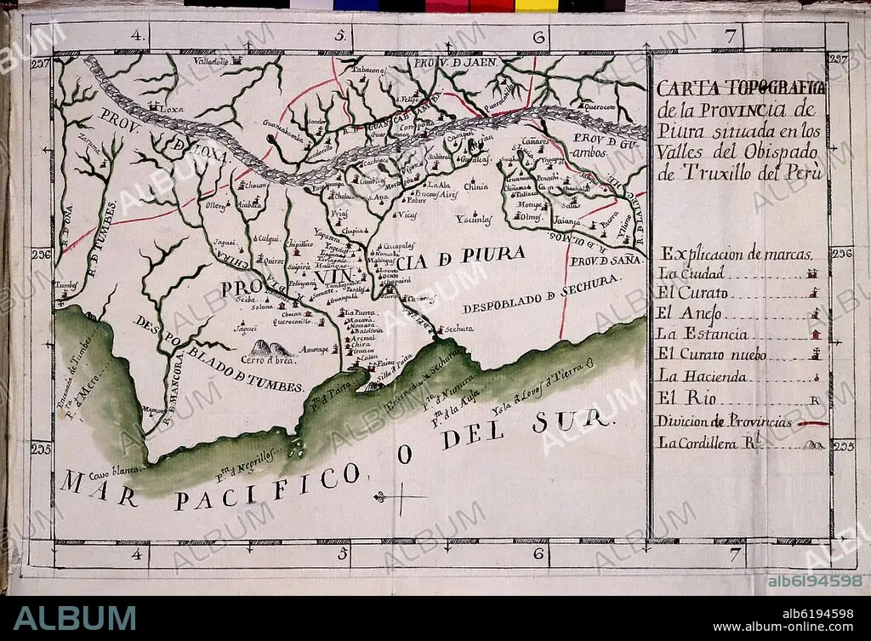Click the red line beside Divicion de Provincias

[811, 423]
